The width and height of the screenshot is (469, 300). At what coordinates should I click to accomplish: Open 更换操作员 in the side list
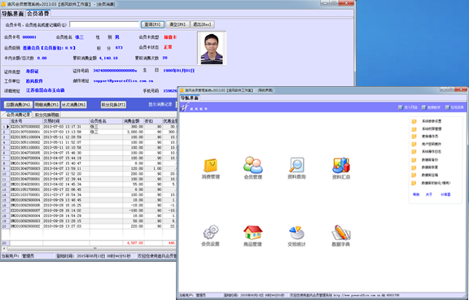tap(430, 137)
